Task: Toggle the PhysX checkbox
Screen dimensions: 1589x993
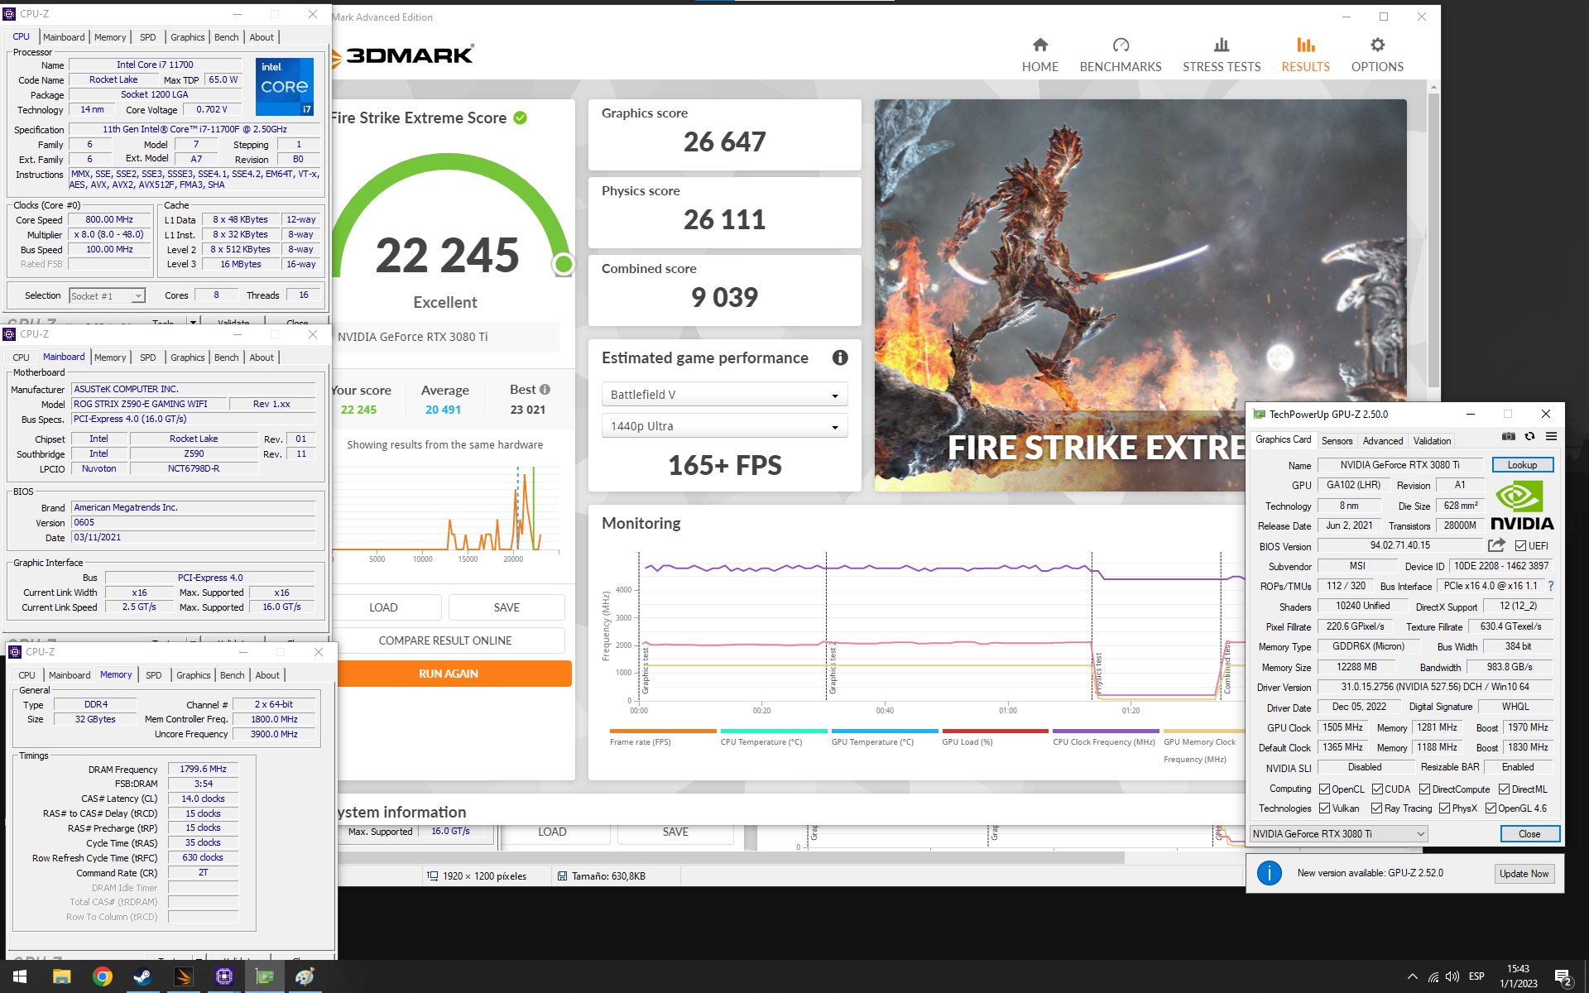Action: click(1444, 808)
